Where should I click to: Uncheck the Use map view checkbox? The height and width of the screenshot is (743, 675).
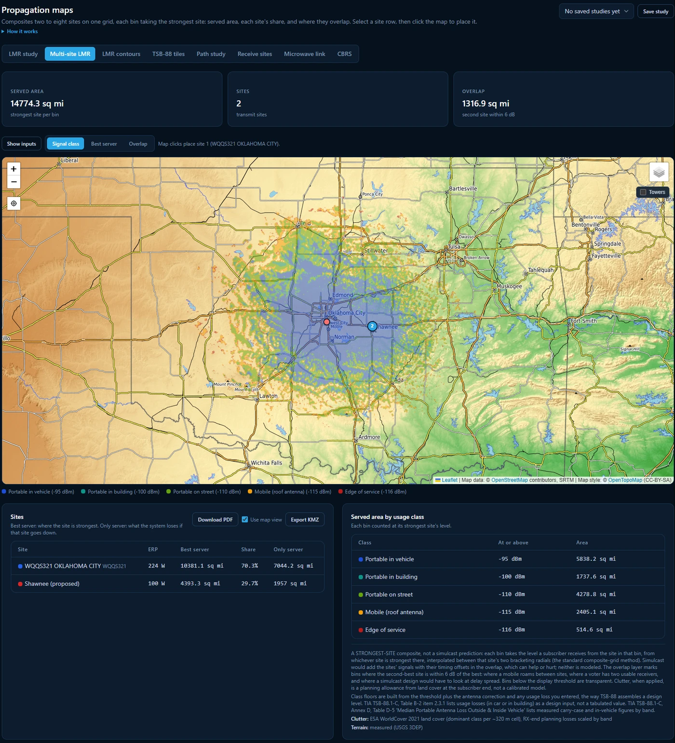[245, 519]
